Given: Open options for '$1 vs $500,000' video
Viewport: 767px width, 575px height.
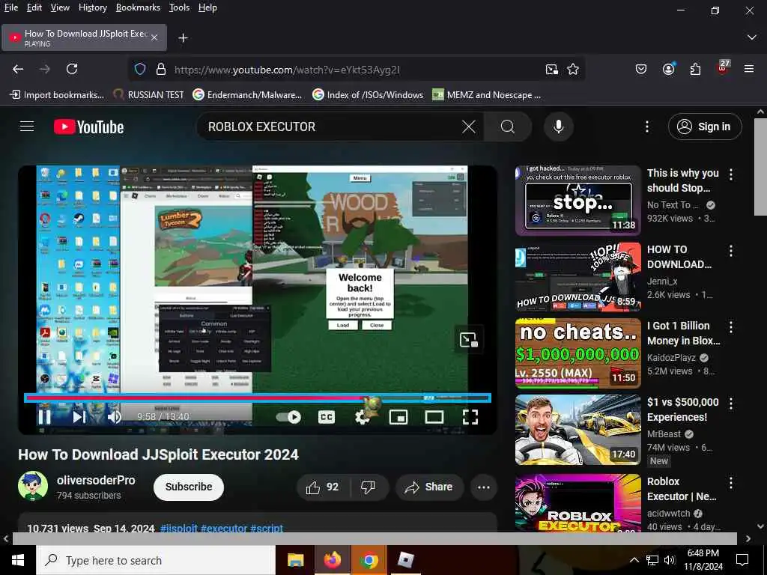Looking at the screenshot, I should pos(731,404).
